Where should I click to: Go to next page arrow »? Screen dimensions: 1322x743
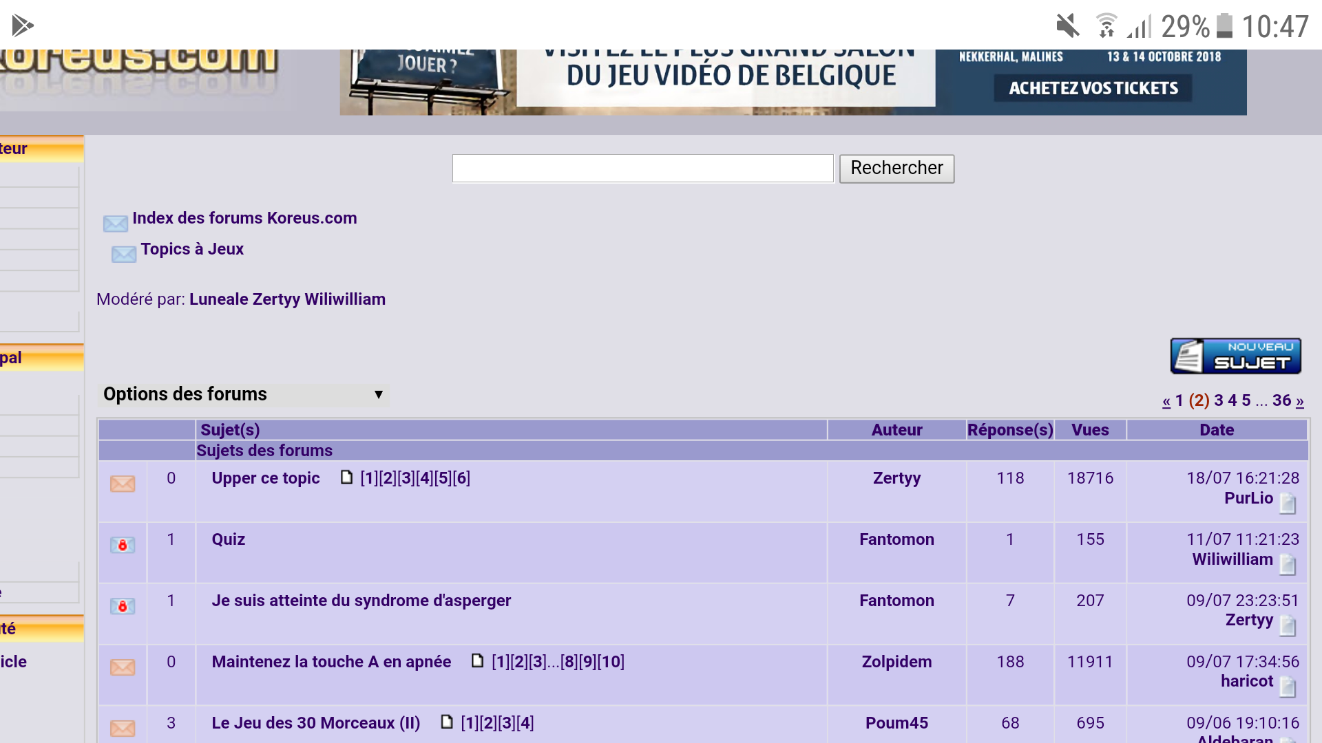tap(1299, 401)
